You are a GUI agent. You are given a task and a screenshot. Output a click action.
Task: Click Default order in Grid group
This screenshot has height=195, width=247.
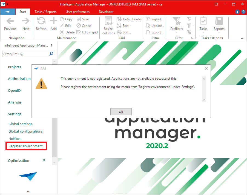click(x=130, y=19)
